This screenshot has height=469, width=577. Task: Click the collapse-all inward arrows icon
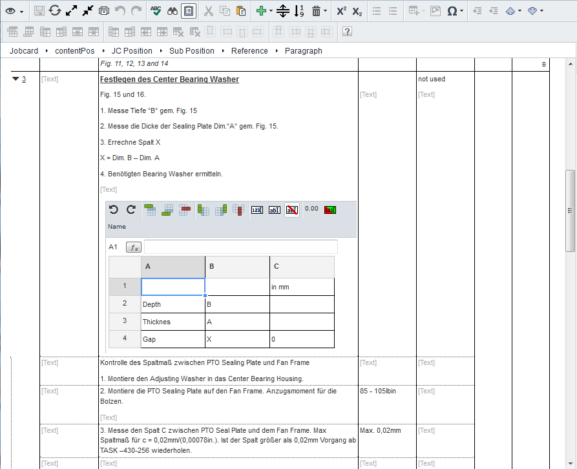tap(88, 11)
